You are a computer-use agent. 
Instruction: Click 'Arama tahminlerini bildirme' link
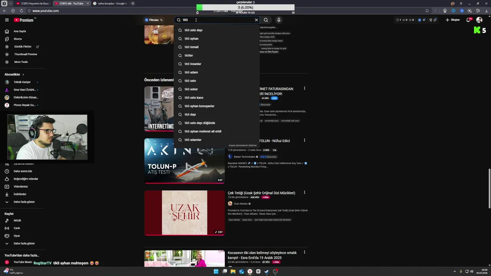(242, 146)
